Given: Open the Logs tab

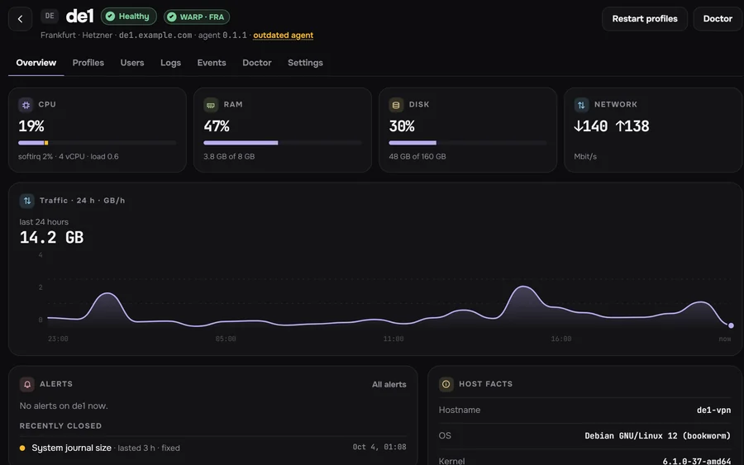Looking at the screenshot, I should tap(170, 63).
